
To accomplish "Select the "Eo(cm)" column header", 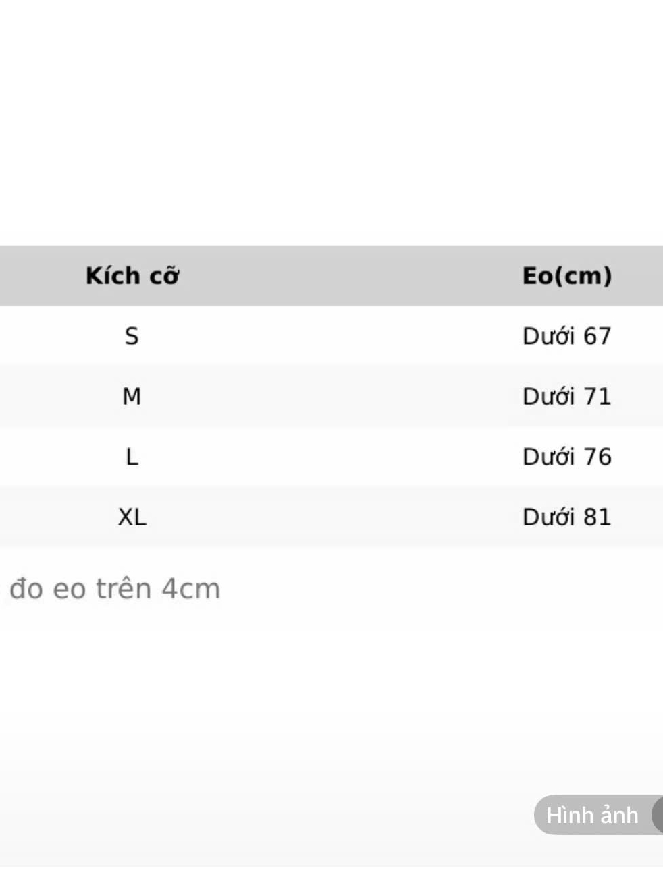I will point(566,276).
